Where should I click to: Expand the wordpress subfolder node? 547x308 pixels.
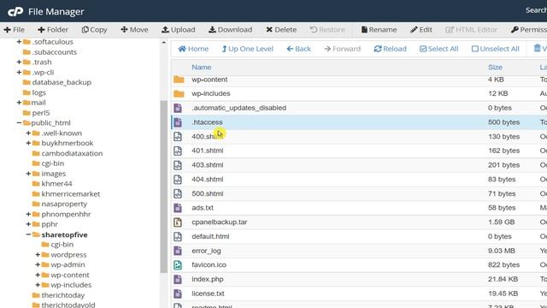(38, 255)
